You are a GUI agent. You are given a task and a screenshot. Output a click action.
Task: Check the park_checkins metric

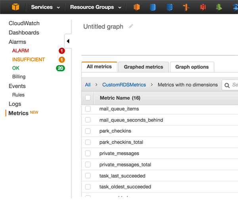pyautogui.click(x=88, y=131)
